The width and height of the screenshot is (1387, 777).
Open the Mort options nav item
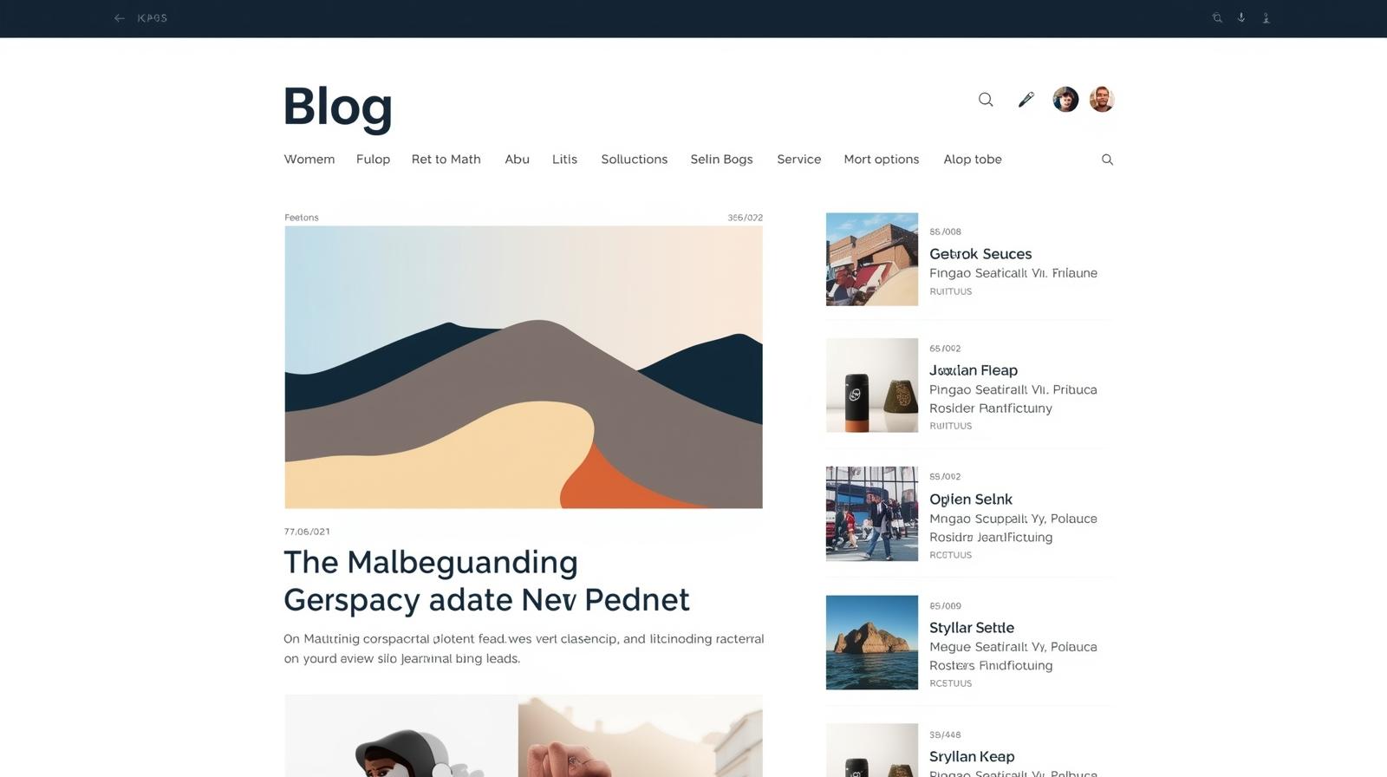tap(882, 160)
